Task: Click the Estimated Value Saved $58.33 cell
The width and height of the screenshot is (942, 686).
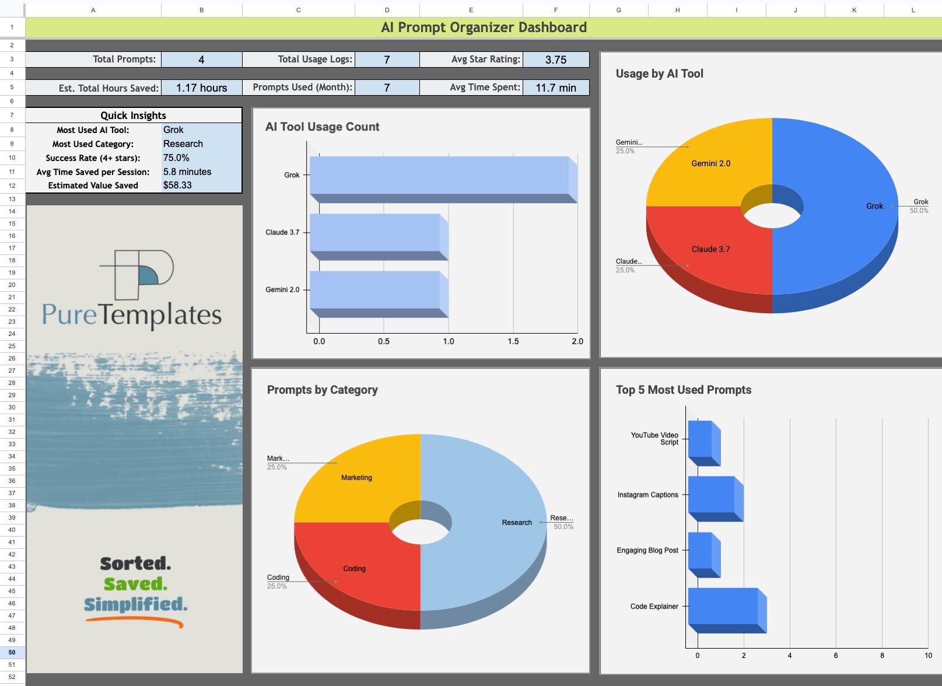Action: tap(201, 185)
